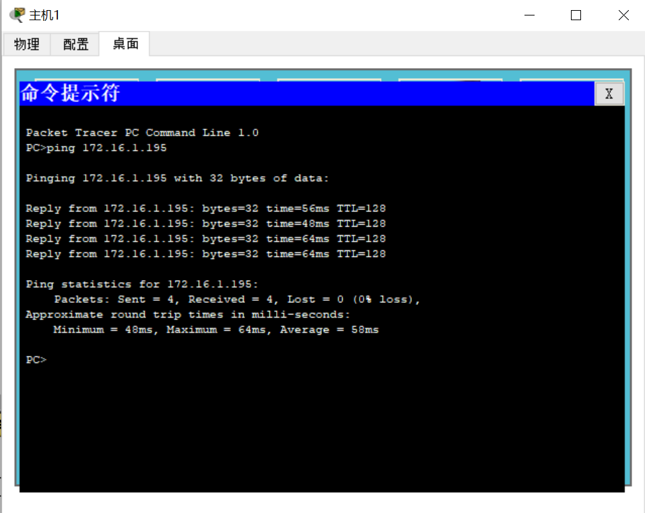The height and width of the screenshot is (513, 645).
Task: Select the 桌面 tab
Action: click(125, 44)
